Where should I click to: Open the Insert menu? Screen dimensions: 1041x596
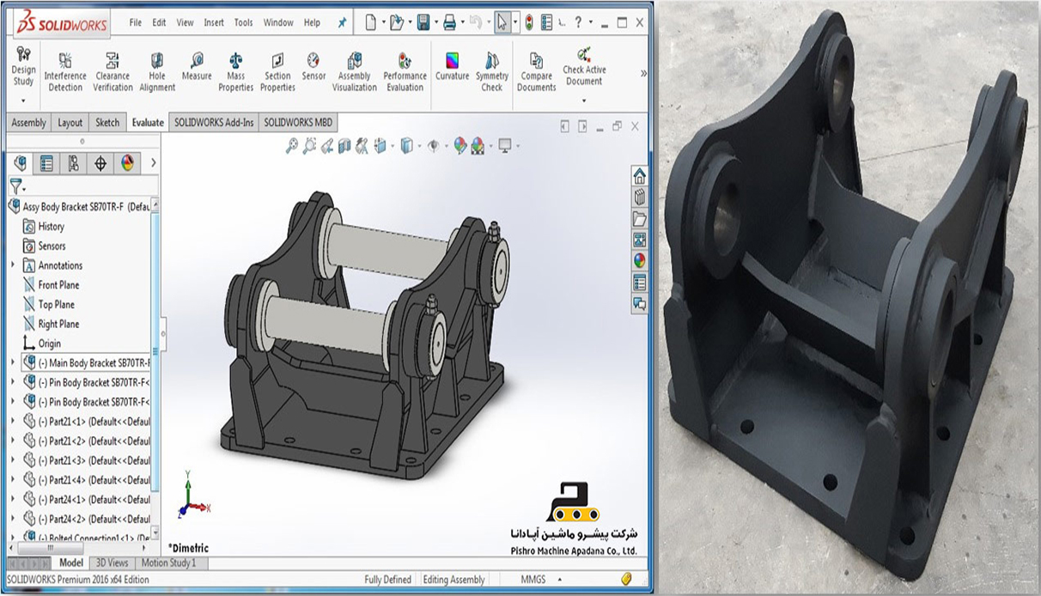pos(214,23)
